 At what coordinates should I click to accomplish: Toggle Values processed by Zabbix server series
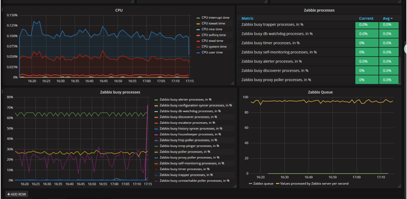313,184
